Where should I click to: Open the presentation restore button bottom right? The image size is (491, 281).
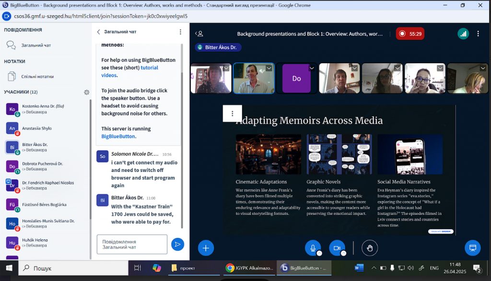point(472,247)
